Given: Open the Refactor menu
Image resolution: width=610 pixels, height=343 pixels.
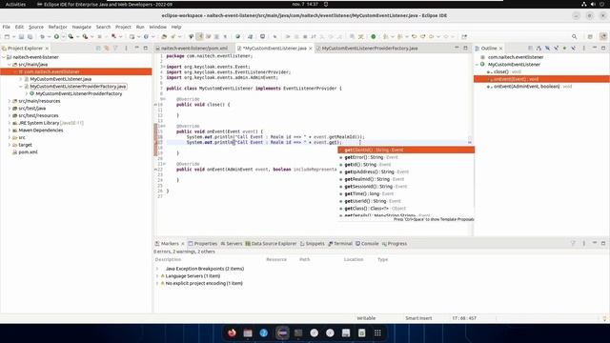Looking at the screenshot, I should click(57, 27).
